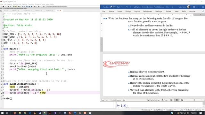Click the New file icon in Spyder toolbar
Image resolution: width=205 pixels, height=115 pixels.
coord(2,6)
